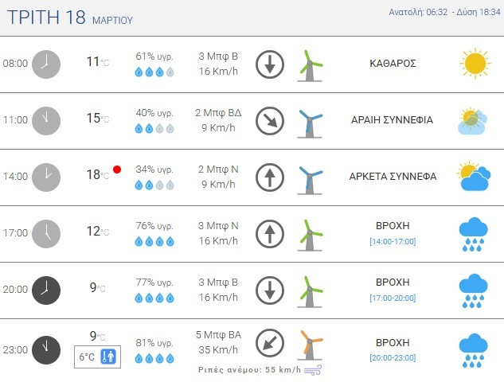Image resolution: width=504 pixels, height=382 pixels.
Task: Click the 08:00 wind direction arrow
Action: pos(270,64)
